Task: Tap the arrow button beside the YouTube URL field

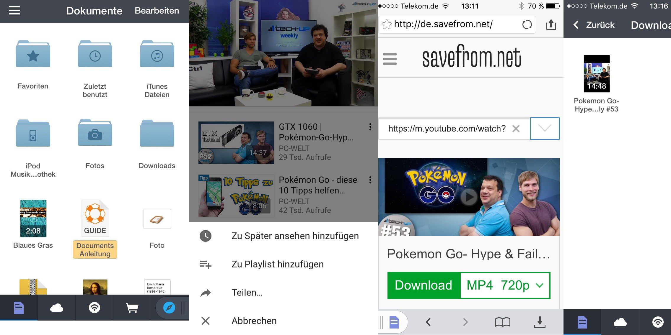Action: pyautogui.click(x=545, y=129)
